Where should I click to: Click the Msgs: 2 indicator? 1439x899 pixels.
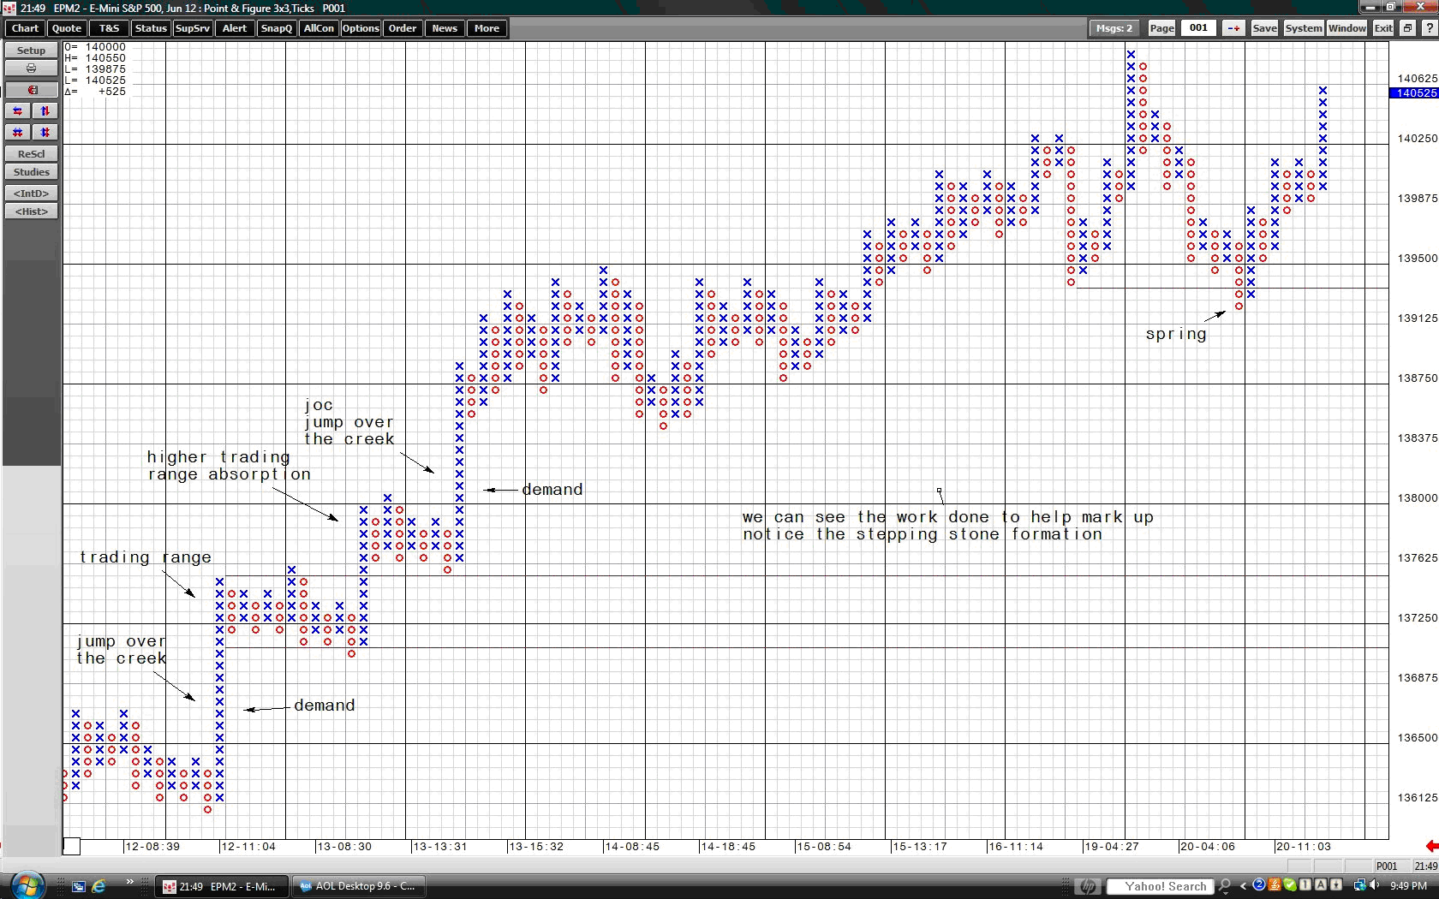(x=1114, y=28)
